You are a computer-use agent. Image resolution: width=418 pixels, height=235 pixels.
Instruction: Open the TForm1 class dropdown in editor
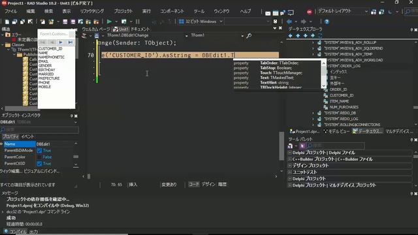point(242,35)
